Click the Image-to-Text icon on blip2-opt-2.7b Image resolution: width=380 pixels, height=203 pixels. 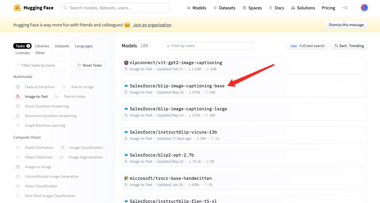coord(126,162)
